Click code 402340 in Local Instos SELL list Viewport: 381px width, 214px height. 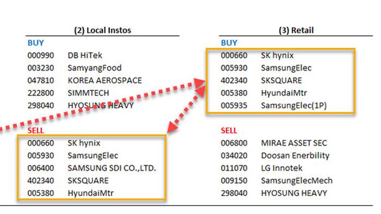point(41,181)
